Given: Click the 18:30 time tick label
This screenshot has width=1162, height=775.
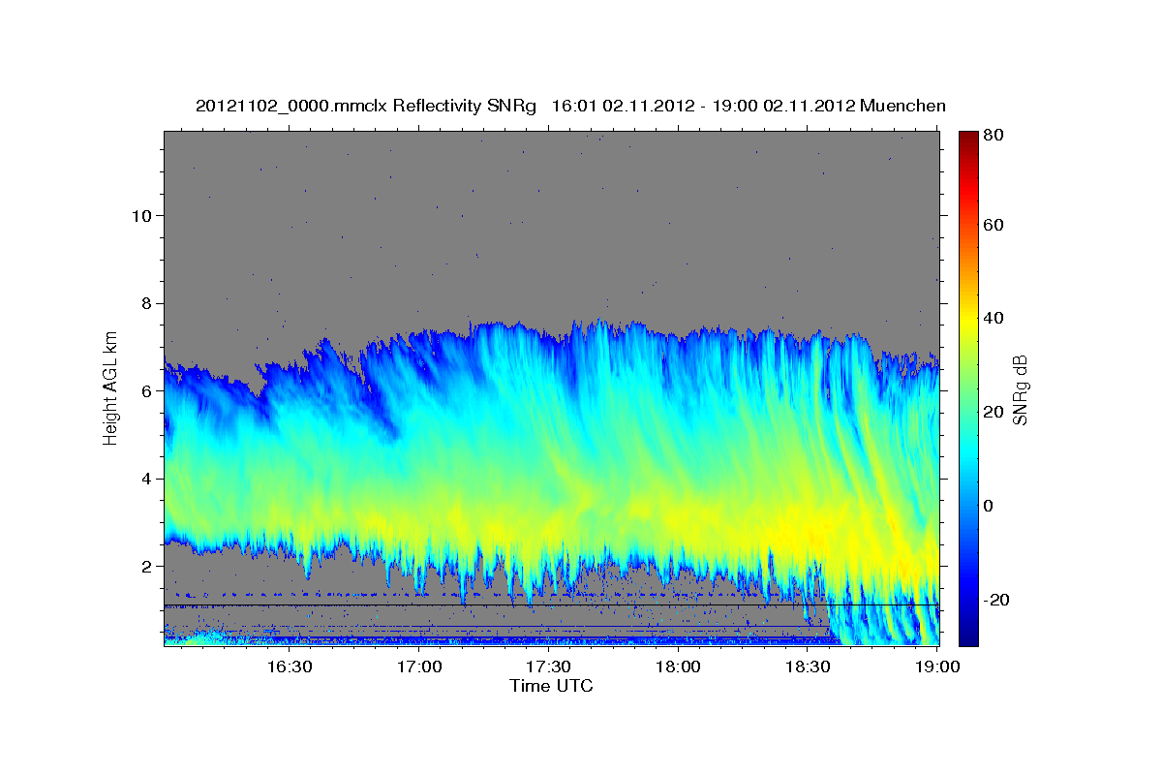Looking at the screenshot, I should 809,666.
